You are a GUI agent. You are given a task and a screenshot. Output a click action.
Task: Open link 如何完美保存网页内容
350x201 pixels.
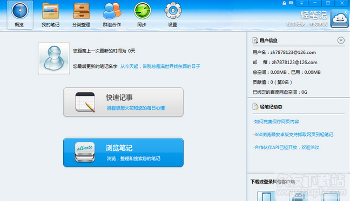(276, 122)
